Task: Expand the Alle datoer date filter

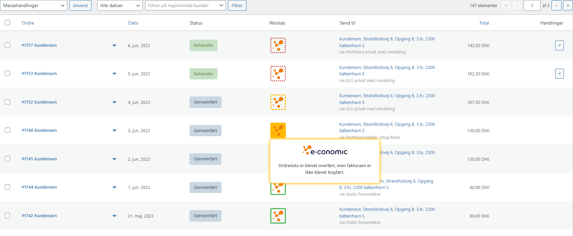Action: click(x=120, y=5)
